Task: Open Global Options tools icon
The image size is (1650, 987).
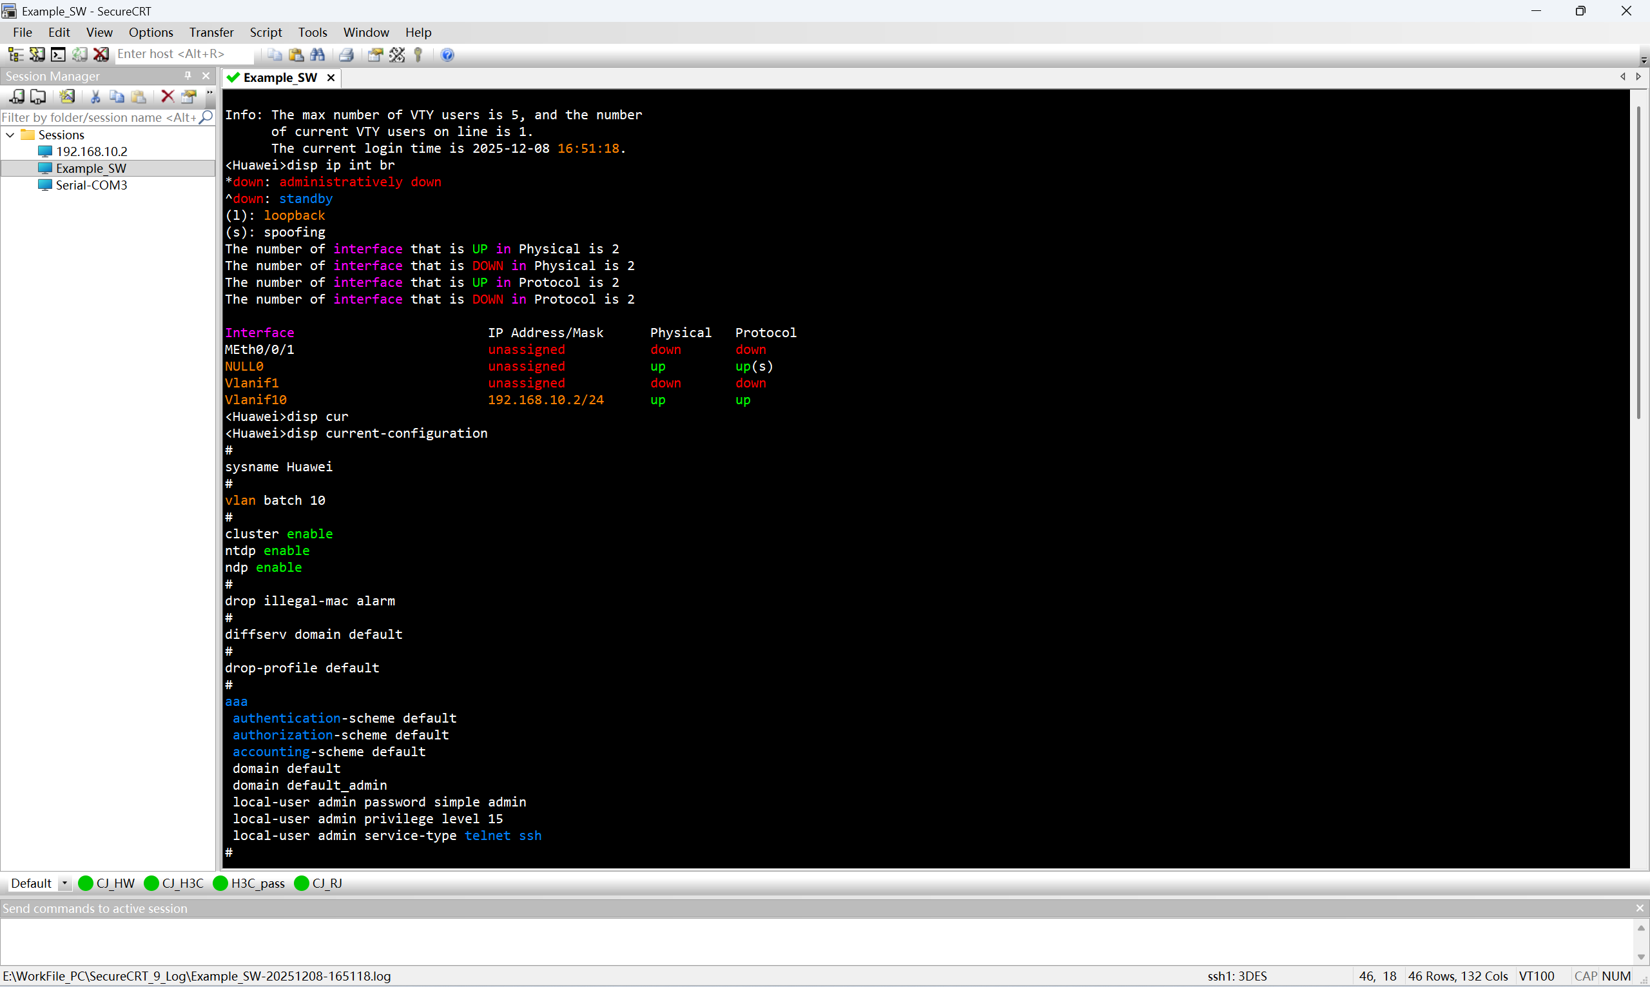Action: (397, 55)
